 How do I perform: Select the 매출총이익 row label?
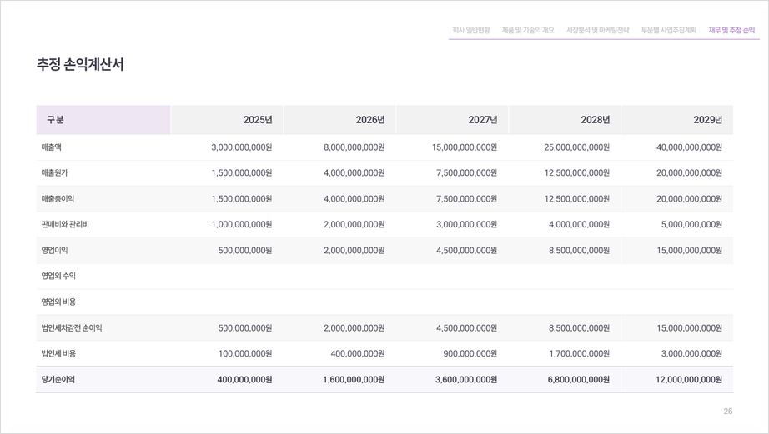click(58, 199)
